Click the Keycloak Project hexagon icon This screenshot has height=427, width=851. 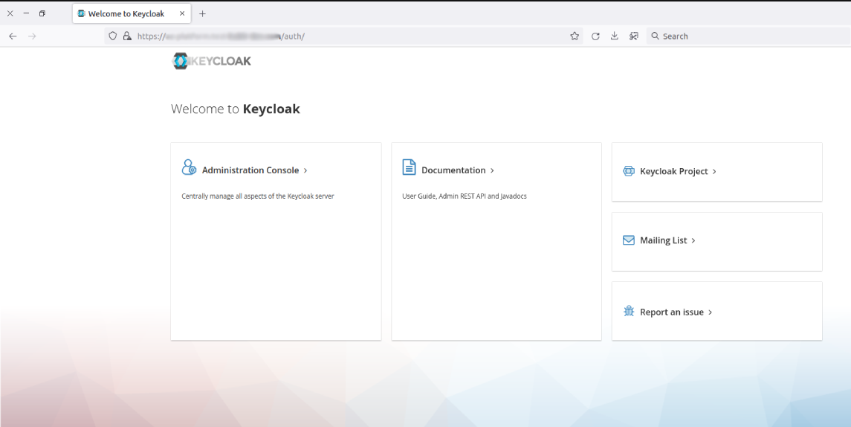click(x=629, y=171)
